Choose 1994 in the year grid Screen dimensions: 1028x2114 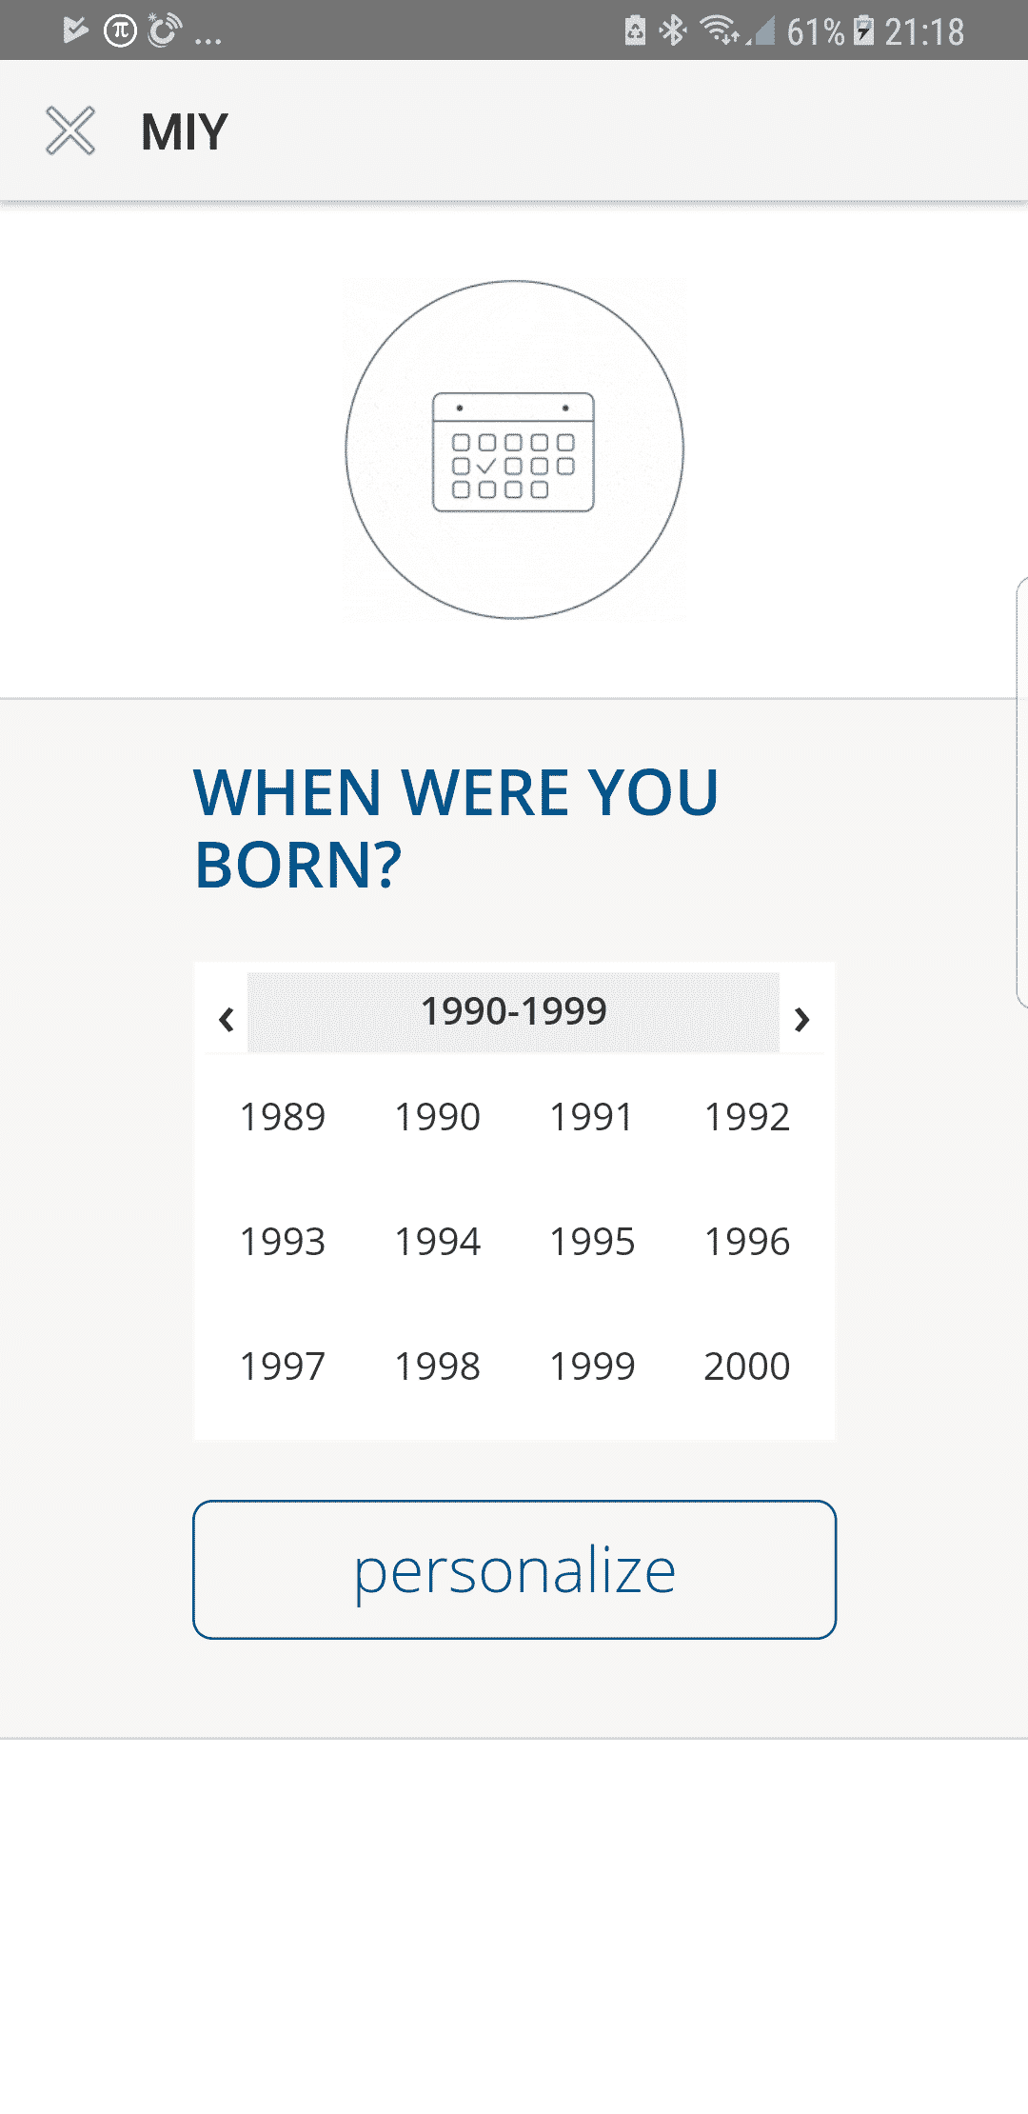(x=438, y=1242)
